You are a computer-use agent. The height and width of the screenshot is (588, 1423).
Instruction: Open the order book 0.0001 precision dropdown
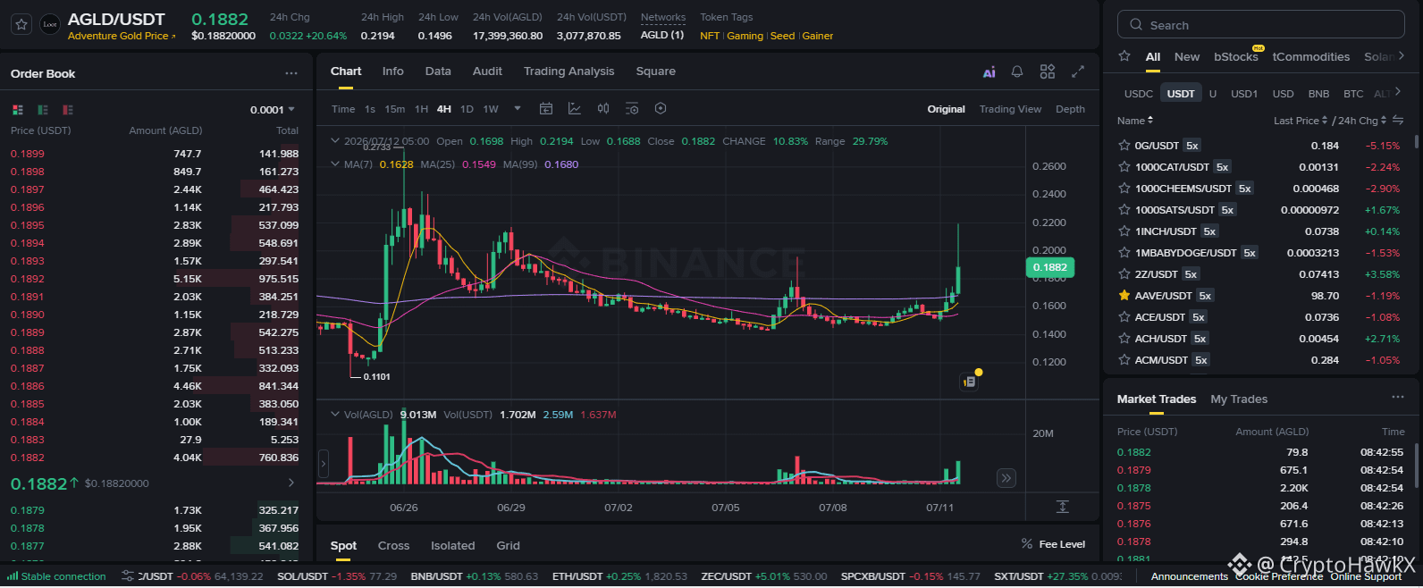click(x=273, y=110)
